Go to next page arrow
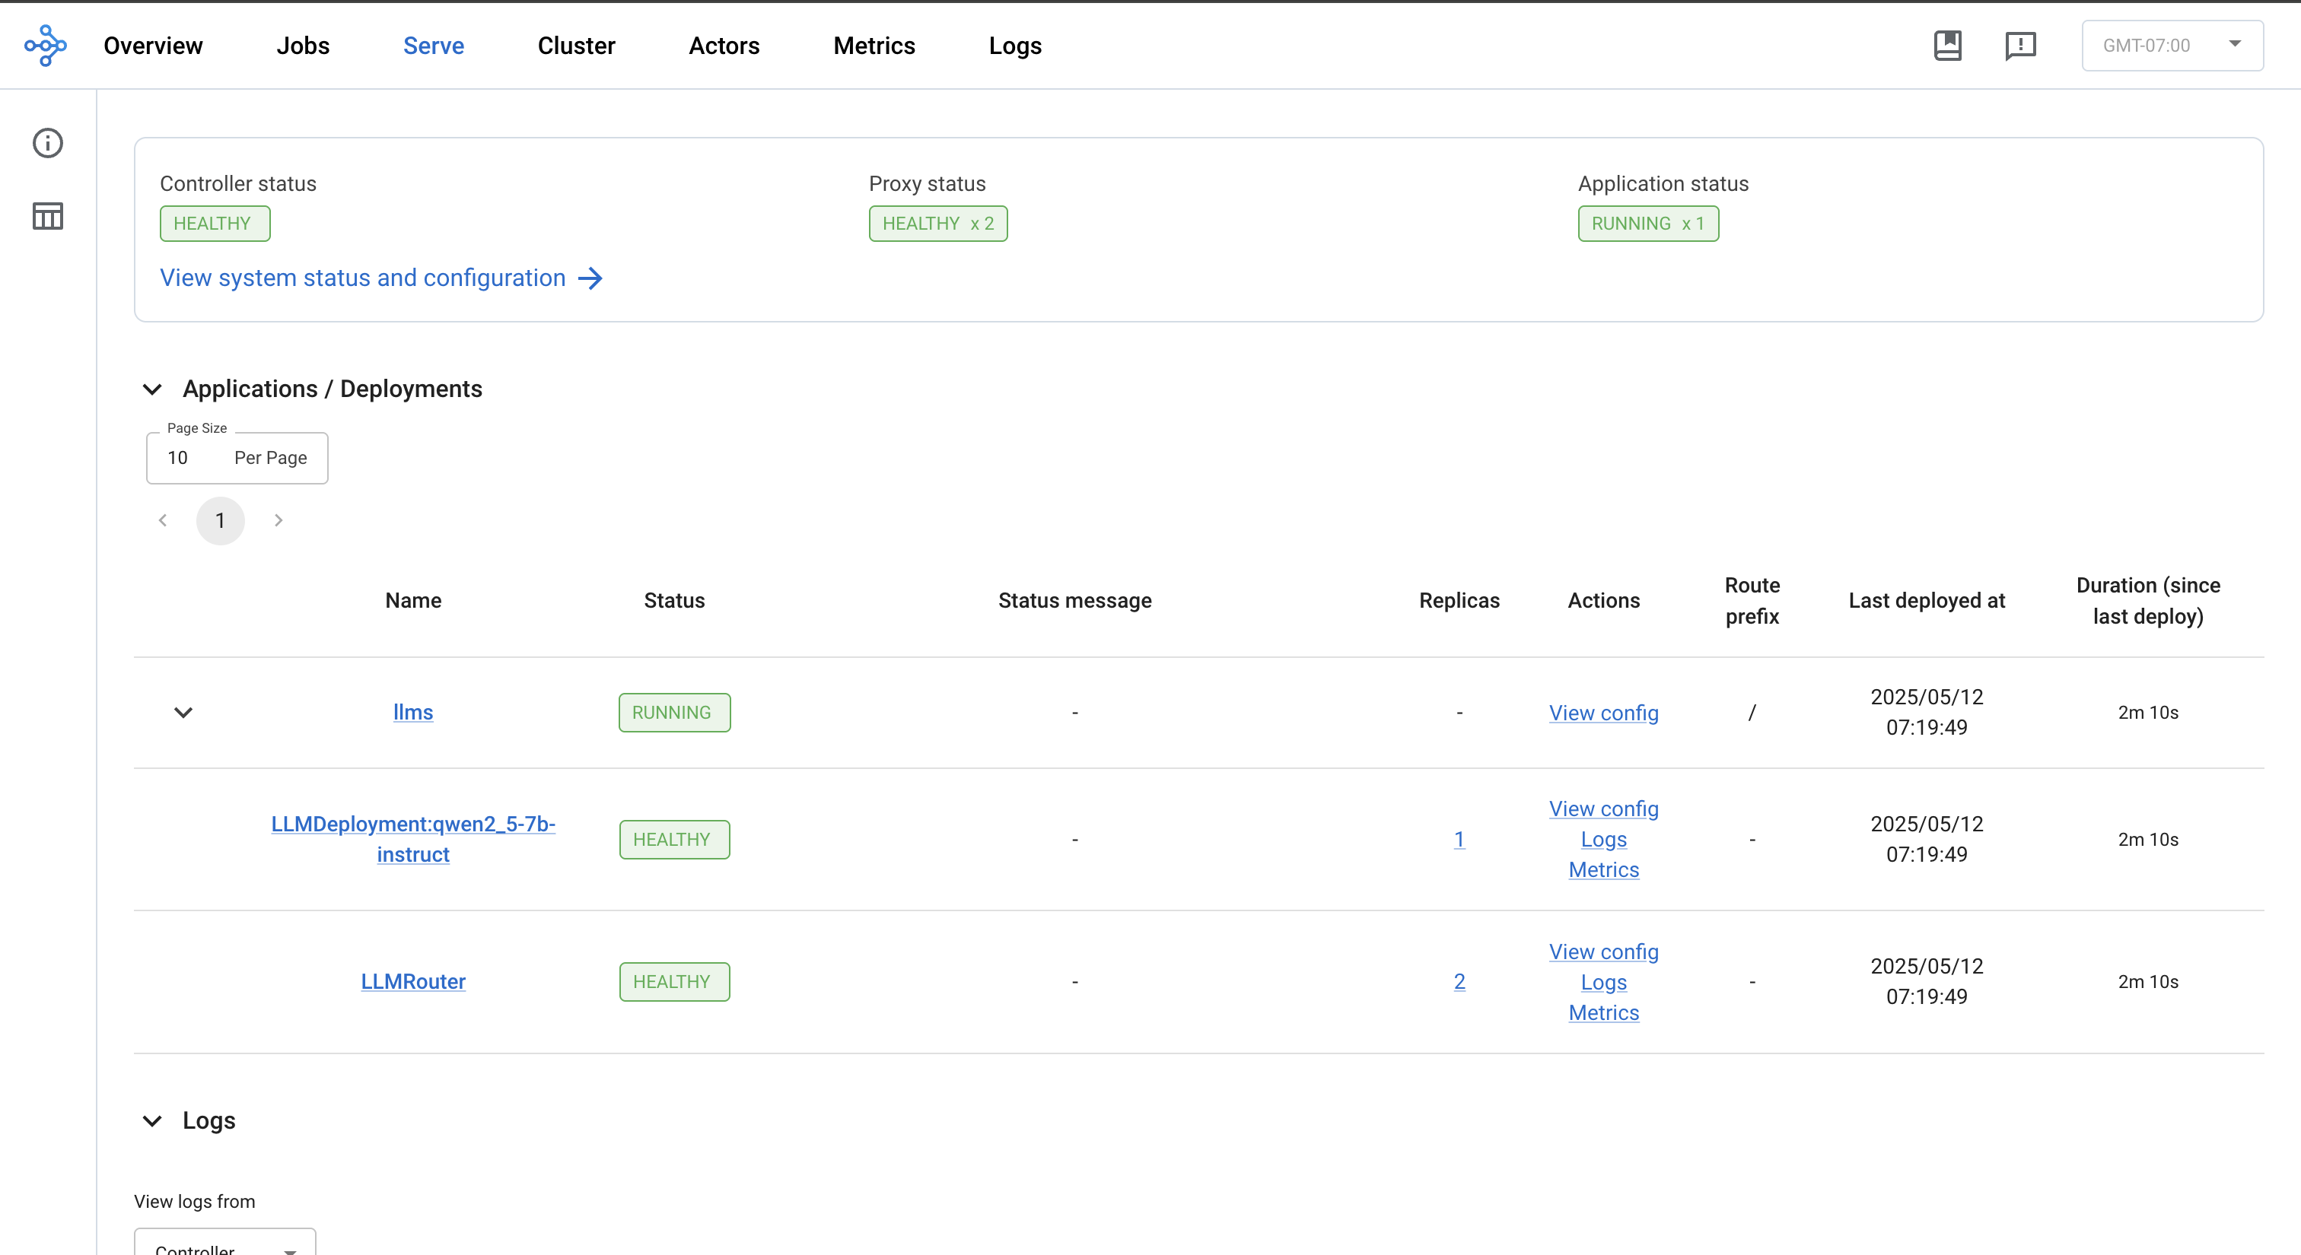 tap(278, 520)
